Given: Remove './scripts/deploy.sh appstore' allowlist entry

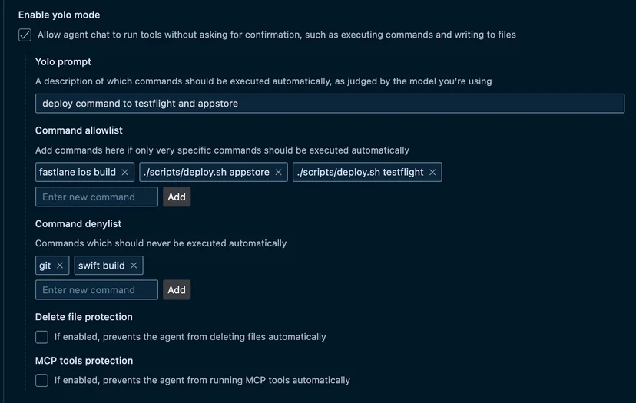Looking at the screenshot, I should click(x=278, y=172).
